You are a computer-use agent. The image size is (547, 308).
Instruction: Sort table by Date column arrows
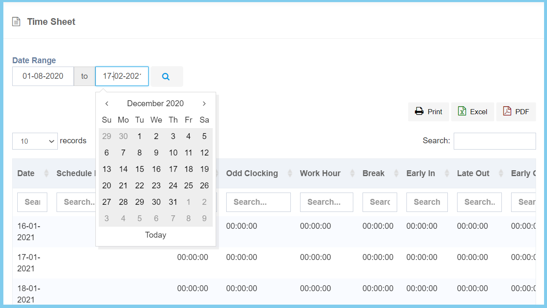(x=46, y=173)
